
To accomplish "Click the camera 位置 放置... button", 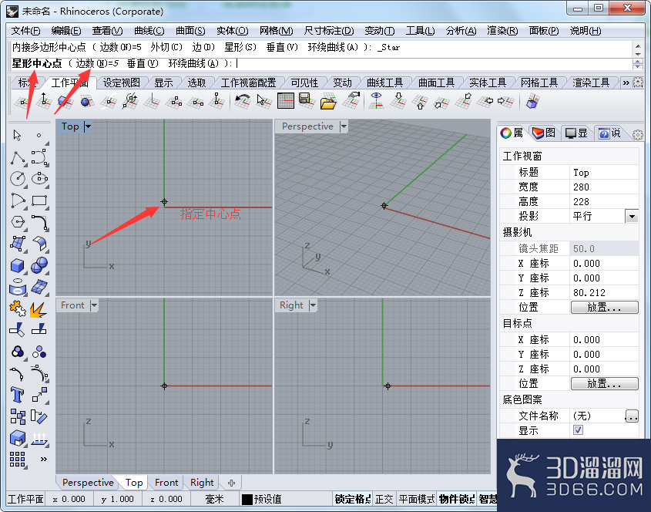I will [x=605, y=307].
